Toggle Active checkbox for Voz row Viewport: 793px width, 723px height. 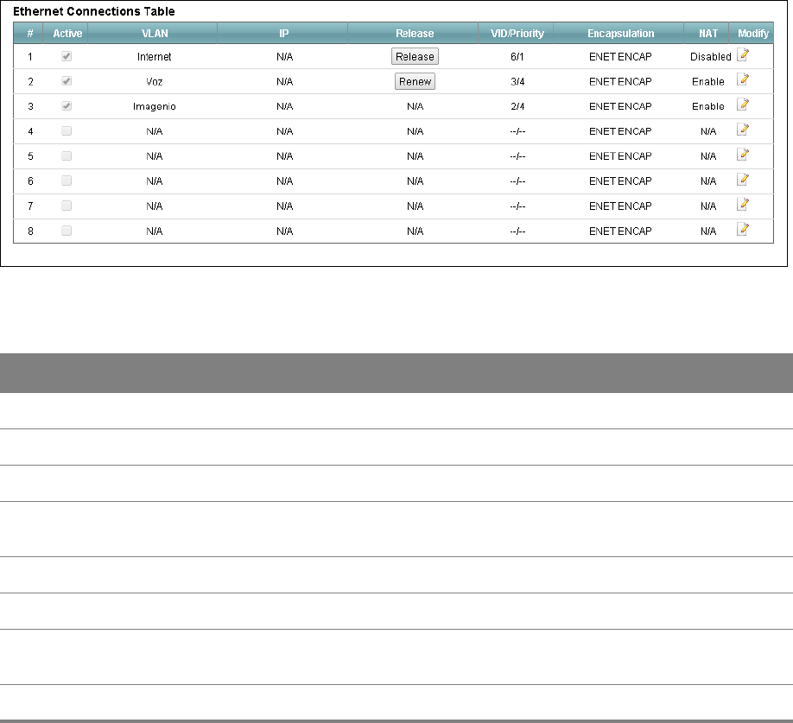click(x=67, y=81)
